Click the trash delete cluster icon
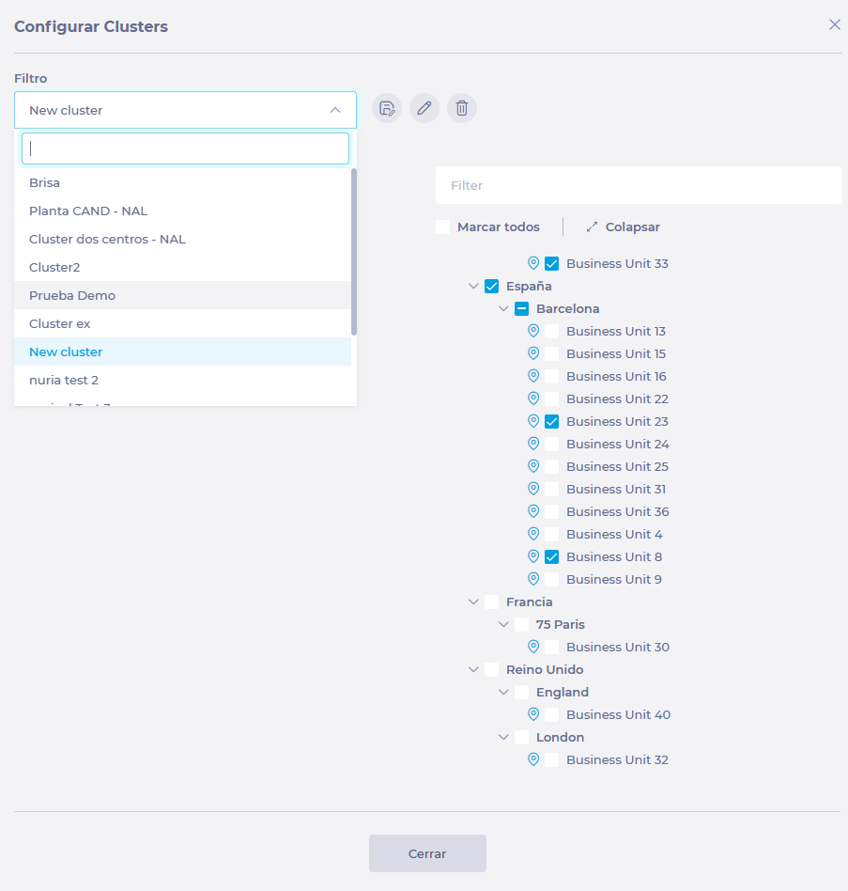The image size is (848, 891). click(462, 108)
